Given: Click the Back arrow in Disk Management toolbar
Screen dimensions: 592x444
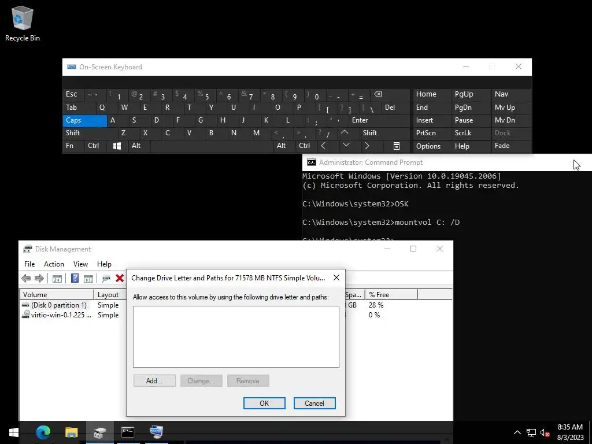Looking at the screenshot, I should 26,279.
